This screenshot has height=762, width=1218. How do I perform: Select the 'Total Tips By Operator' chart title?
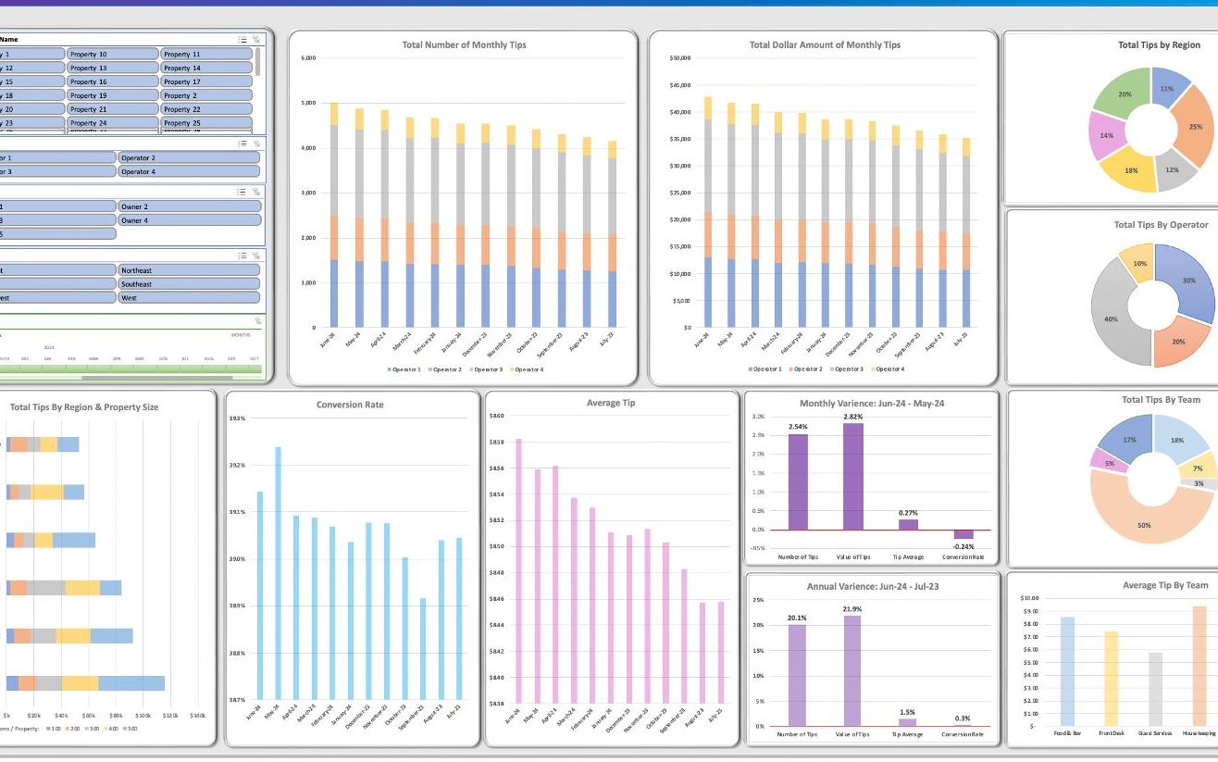(x=1161, y=225)
